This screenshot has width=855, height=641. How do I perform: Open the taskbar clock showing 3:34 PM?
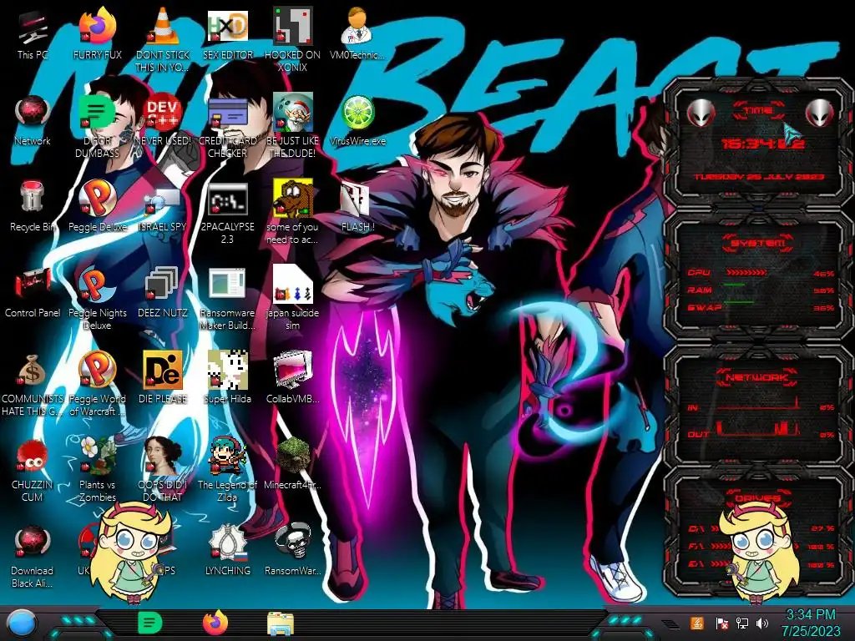pyautogui.click(x=811, y=623)
